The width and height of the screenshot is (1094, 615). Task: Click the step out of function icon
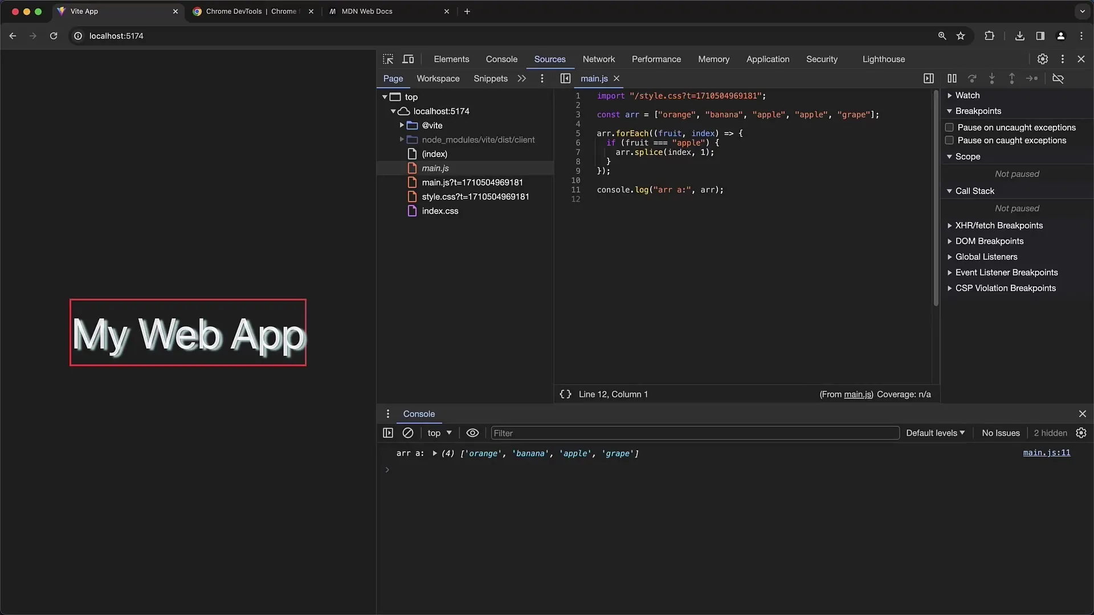click(x=1012, y=79)
